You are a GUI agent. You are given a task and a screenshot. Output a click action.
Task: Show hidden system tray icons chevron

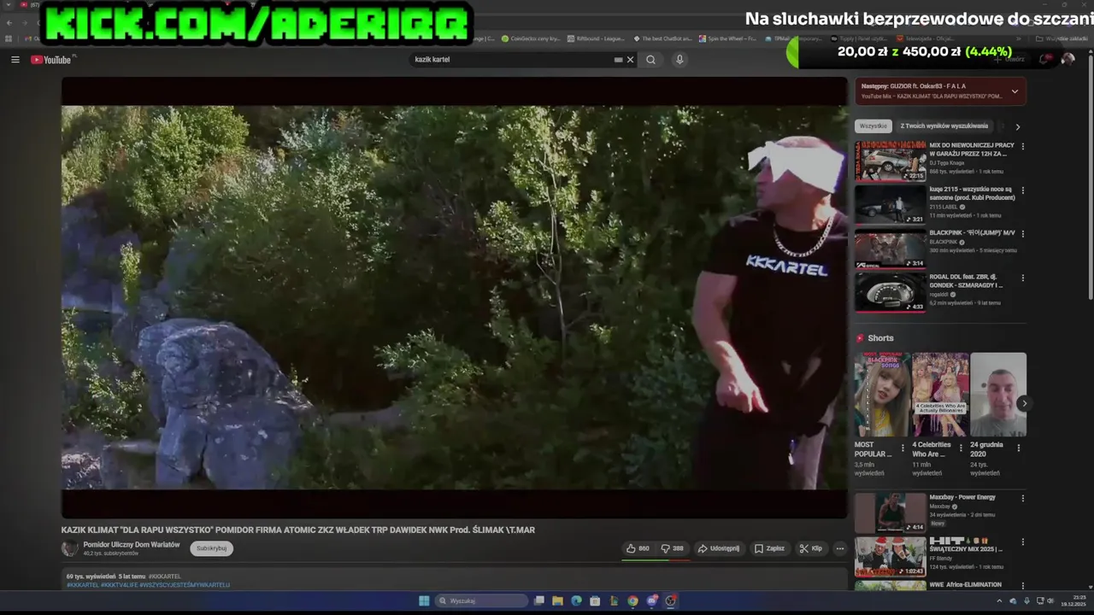click(999, 600)
